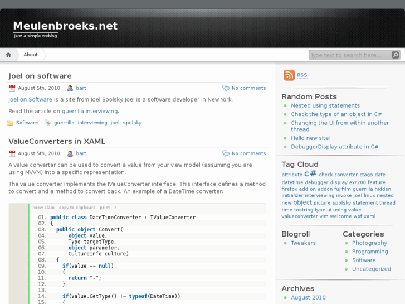Open the ValueConverters in XAML post title

[57, 141]
